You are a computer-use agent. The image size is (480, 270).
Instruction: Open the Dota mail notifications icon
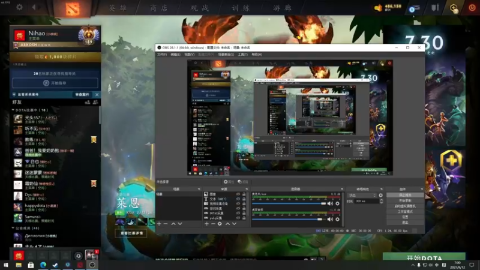[414, 8]
